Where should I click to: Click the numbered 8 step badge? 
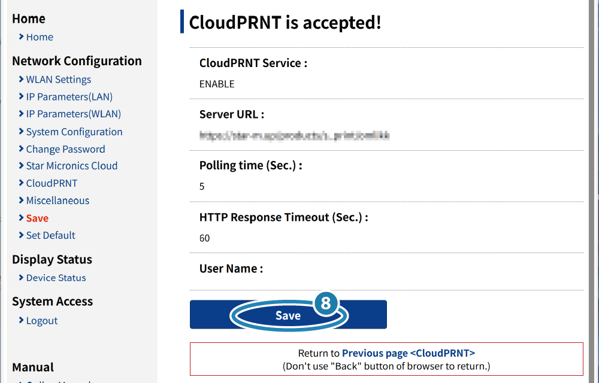[325, 303]
